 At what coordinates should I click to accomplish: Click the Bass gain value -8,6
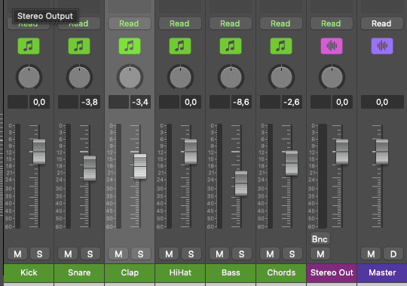pos(241,102)
